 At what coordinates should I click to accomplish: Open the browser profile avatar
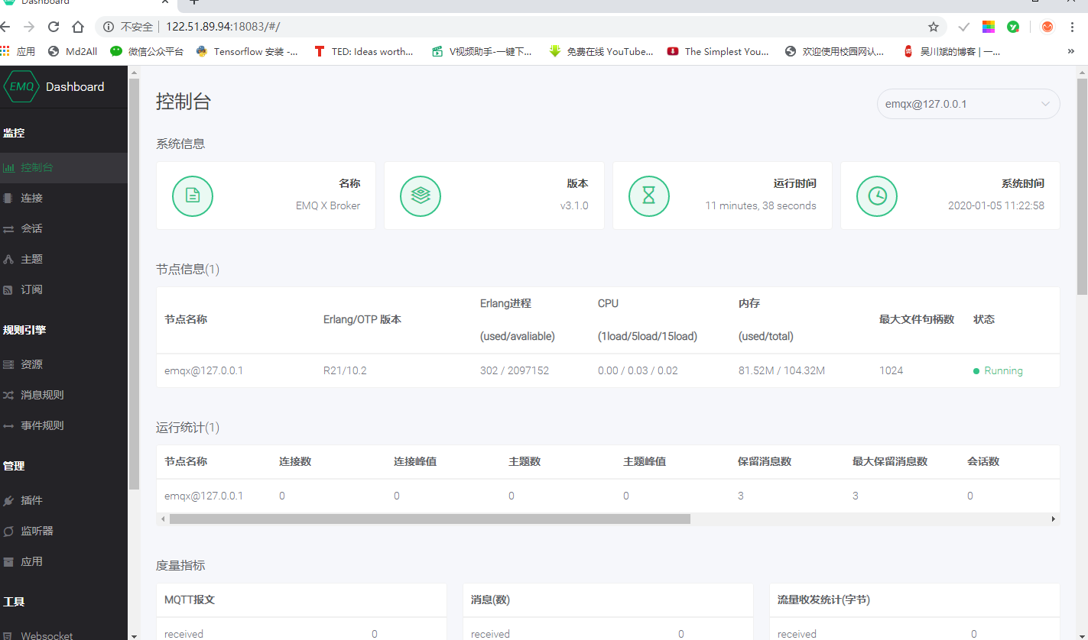(x=1047, y=27)
